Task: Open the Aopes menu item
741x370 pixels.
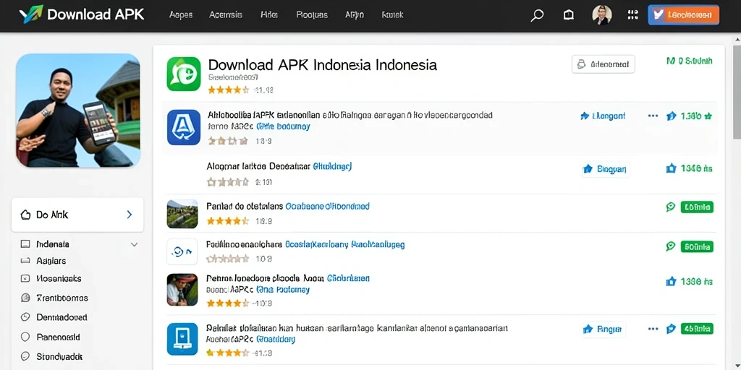Action: coord(180,15)
